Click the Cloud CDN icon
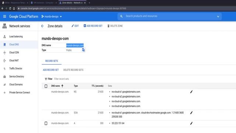Screen dimensions: 236x133 pos(4,52)
